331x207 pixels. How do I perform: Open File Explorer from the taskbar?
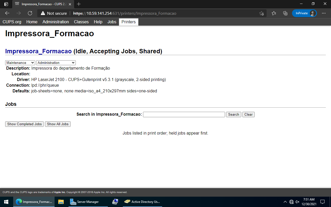tap(61, 202)
